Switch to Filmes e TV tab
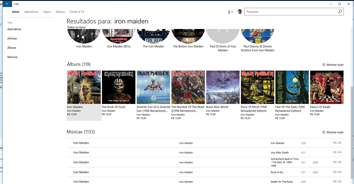 (77, 12)
